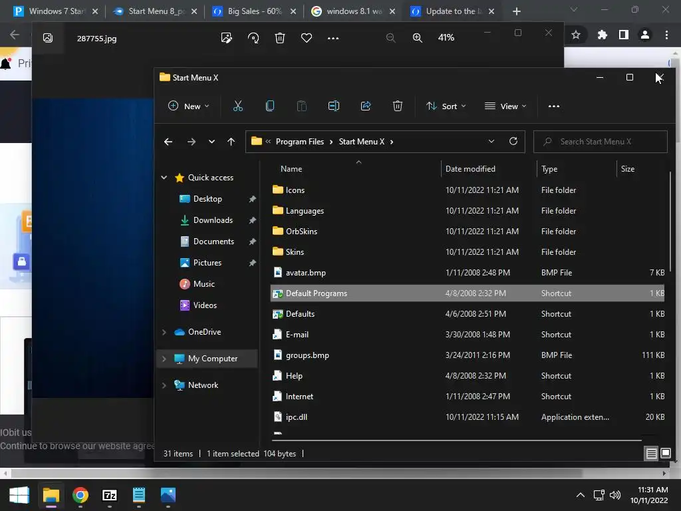Select the avatar.bmp file
The height and width of the screenshot is (511, 681).
(468, 272)
